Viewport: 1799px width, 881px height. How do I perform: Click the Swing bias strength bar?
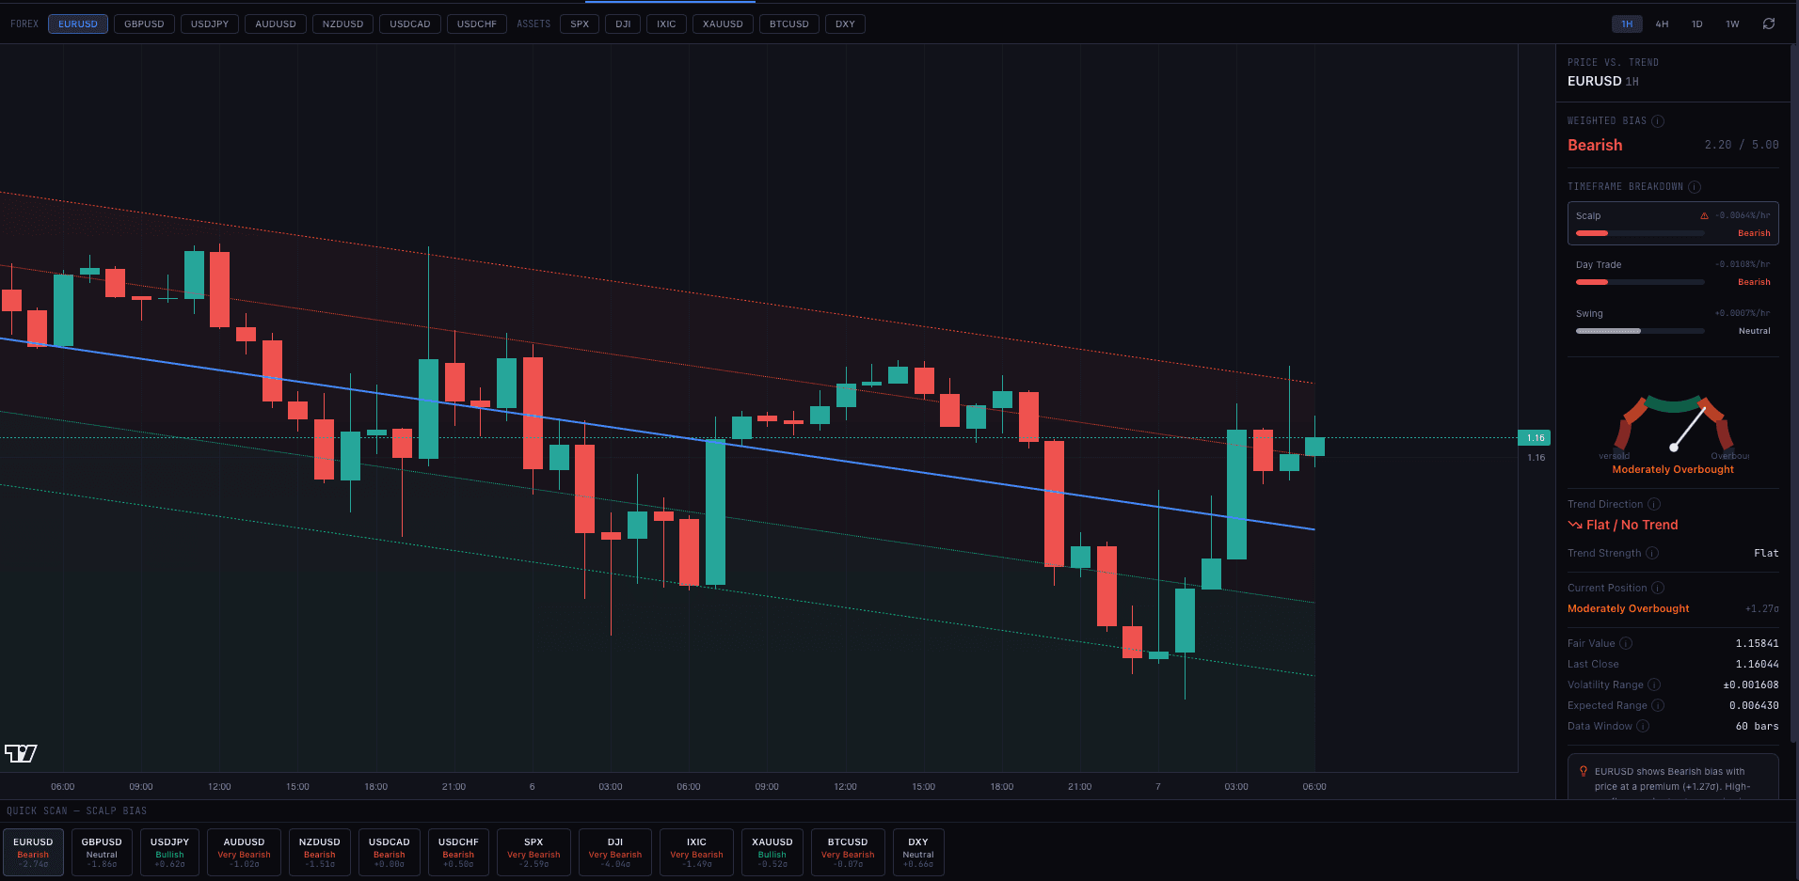pyautogui.click(x=1639, y=331)
